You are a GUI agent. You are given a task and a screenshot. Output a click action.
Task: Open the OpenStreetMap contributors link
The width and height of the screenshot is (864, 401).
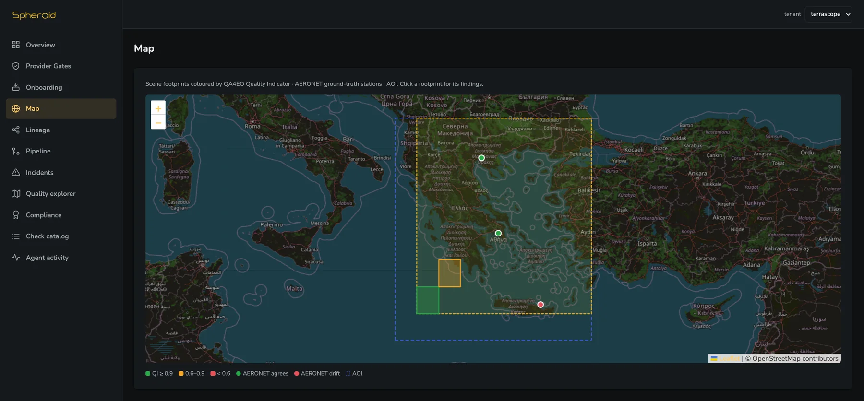795,358
